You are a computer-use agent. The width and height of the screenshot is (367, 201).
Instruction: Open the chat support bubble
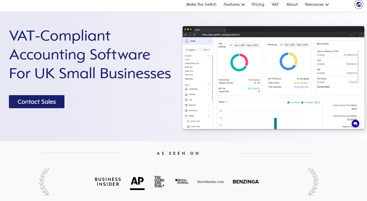pyautogui.click(x=355, y=124)
